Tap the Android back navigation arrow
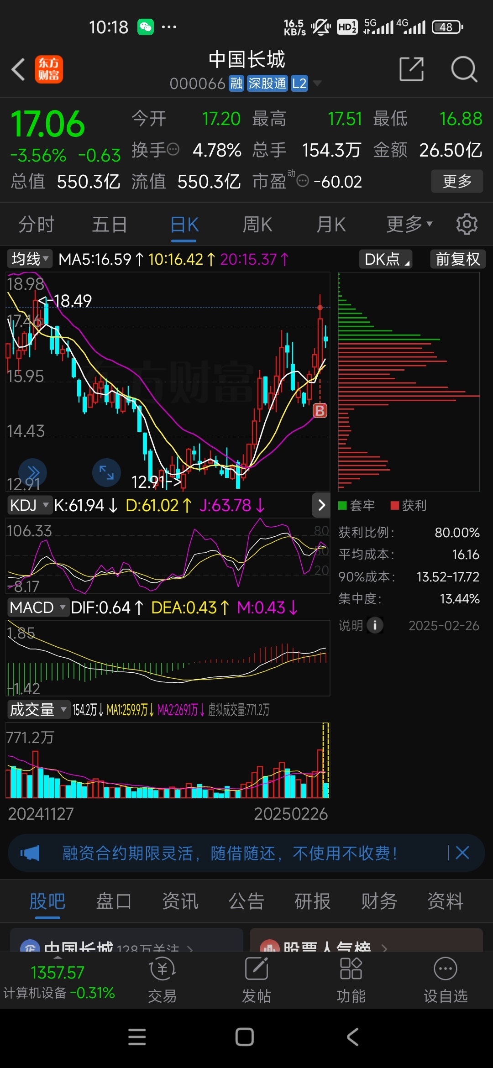 click(353, 1037)
